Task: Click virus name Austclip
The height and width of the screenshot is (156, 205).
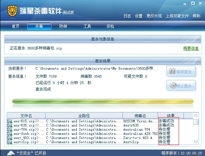Action: (131, 142)
